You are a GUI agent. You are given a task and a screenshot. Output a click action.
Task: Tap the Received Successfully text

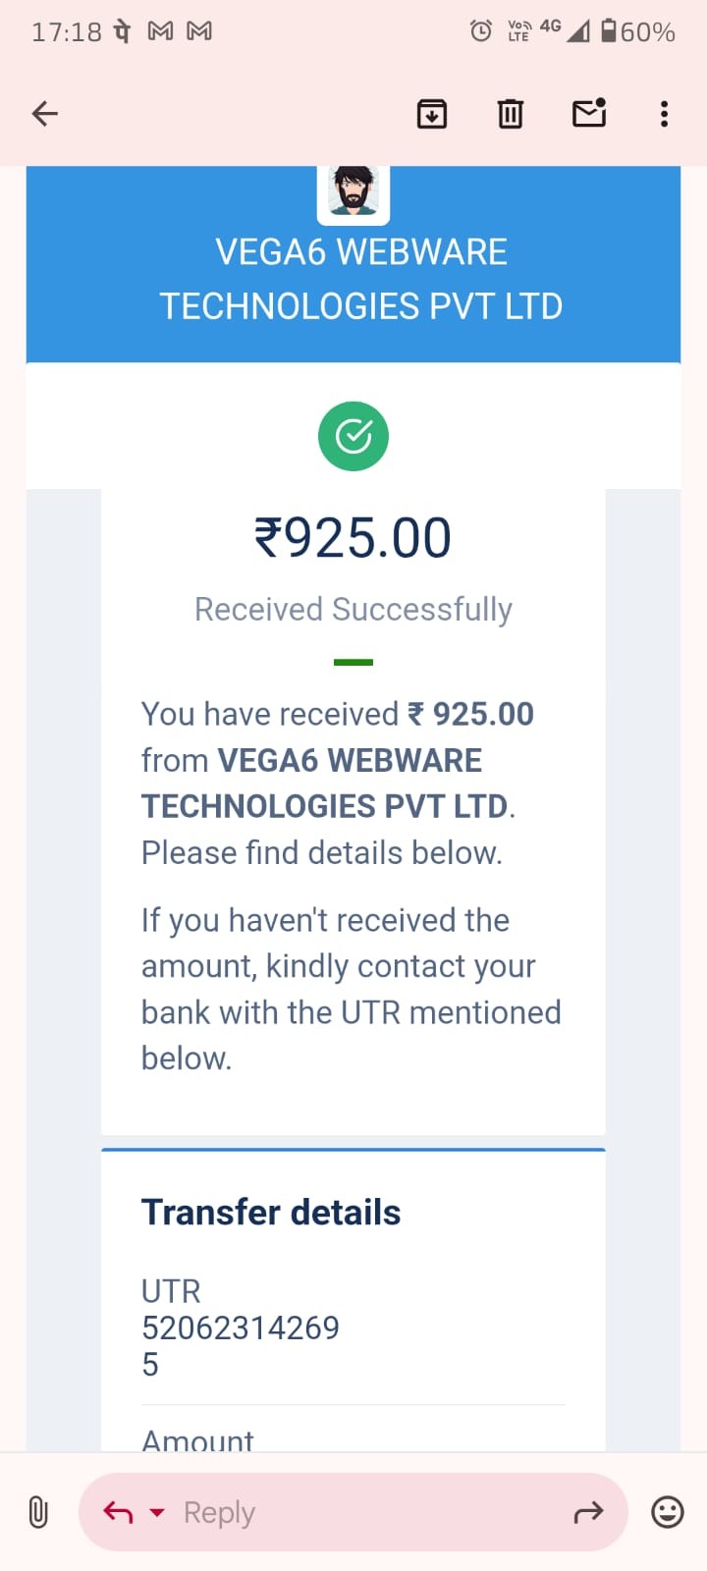tap(353, 609)
